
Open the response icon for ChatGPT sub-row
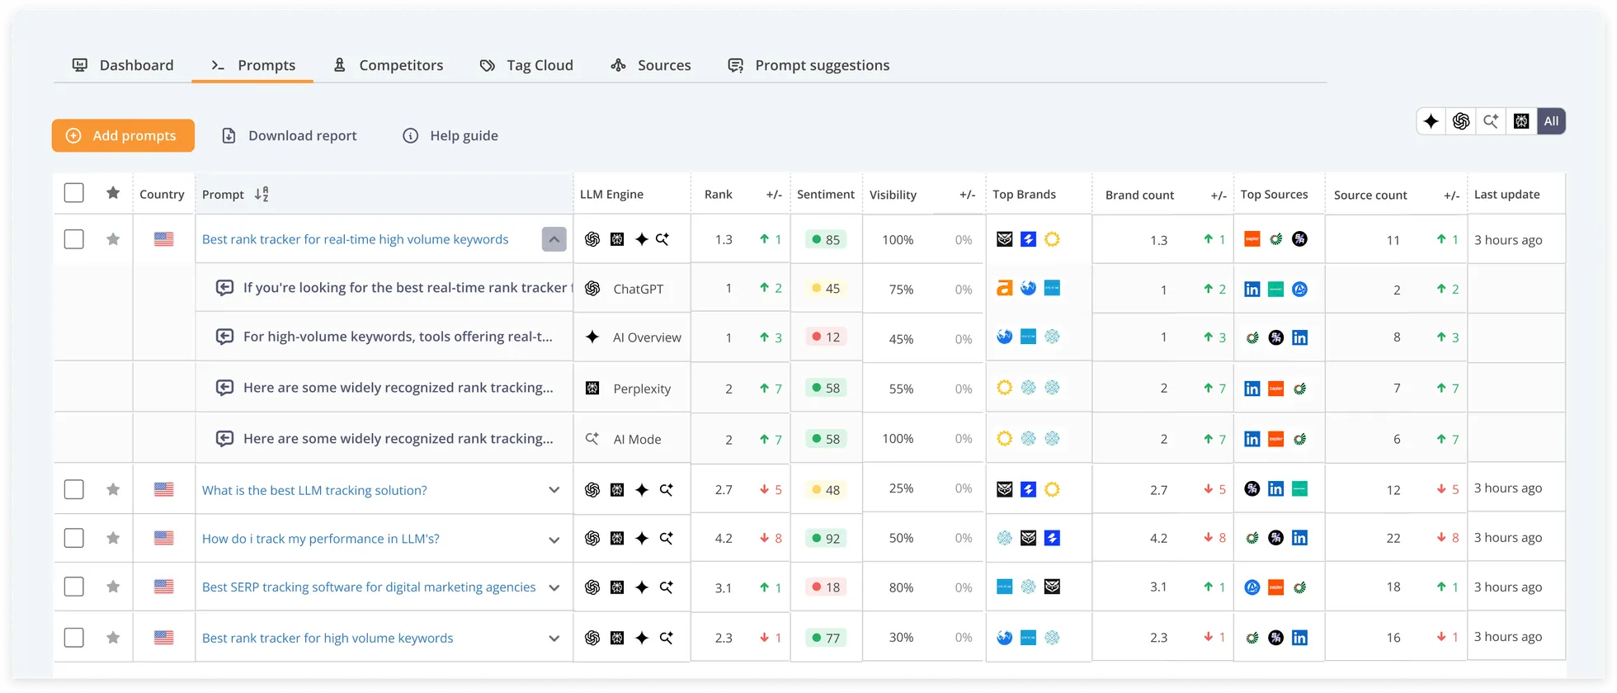pos(224,288)
